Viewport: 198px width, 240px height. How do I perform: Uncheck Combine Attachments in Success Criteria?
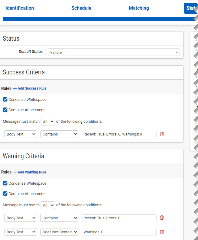(x=5, y=110)
